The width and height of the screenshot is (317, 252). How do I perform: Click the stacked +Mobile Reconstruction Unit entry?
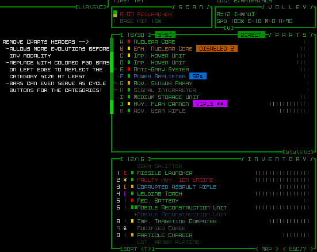pyautogui.click(x=180, y=215)
